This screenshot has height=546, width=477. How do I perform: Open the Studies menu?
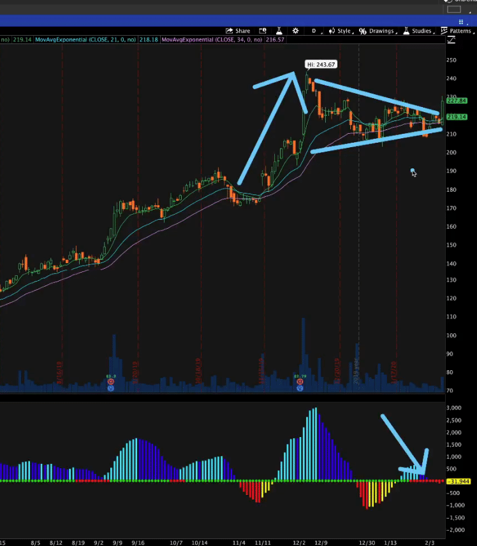point(419,31)
